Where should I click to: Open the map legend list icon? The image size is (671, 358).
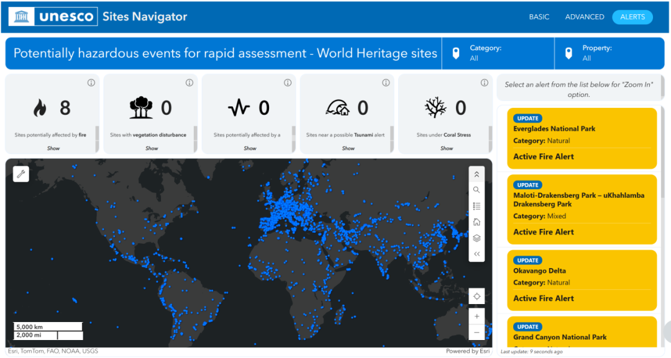(x=477, y=206)
